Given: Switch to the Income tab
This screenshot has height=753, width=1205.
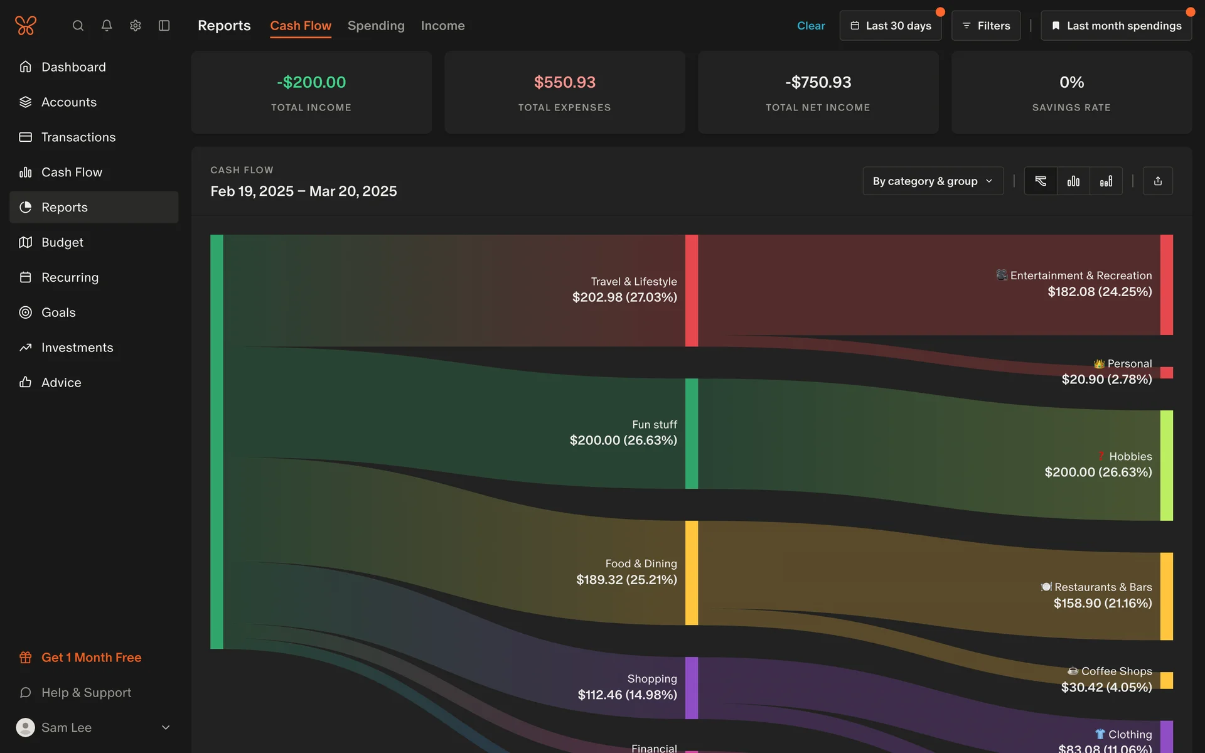Looking at the screenshot, I should (442, 26).
